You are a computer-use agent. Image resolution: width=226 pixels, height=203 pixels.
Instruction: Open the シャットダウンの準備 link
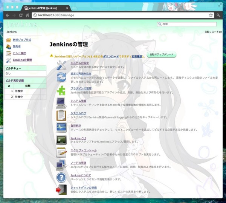[x=84, y=188]
